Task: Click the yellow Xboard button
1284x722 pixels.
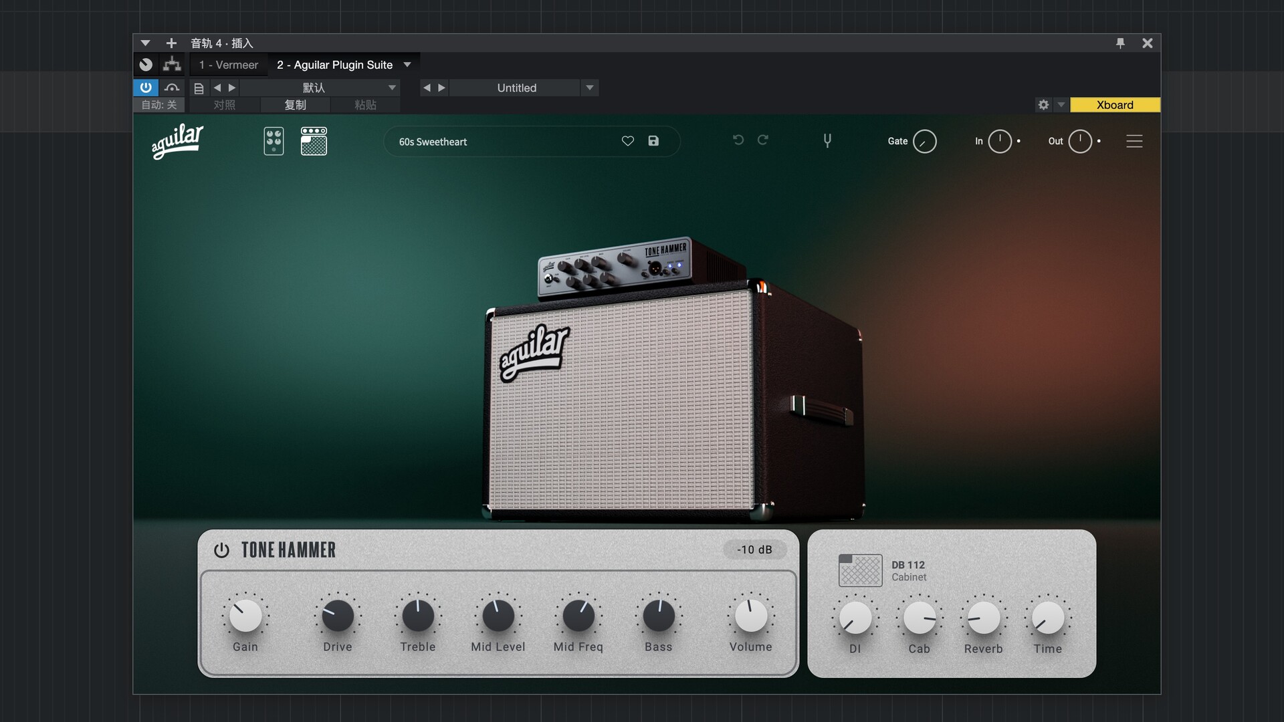Action: click(1115, 105)
